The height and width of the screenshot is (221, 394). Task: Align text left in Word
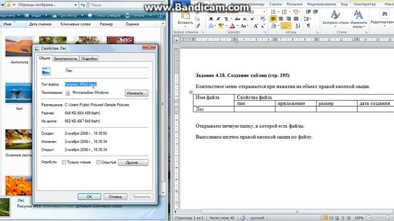[x=273, y=19]
